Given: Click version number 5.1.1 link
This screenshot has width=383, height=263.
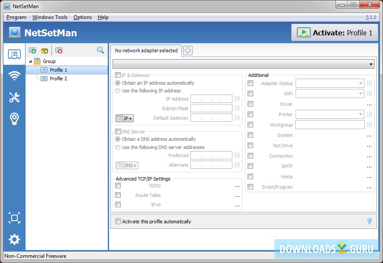Looking at the screenshot, I should [371, 17].
